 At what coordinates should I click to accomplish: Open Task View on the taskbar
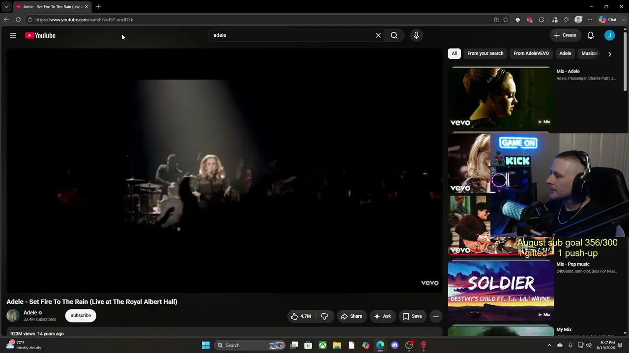(294, 345)
